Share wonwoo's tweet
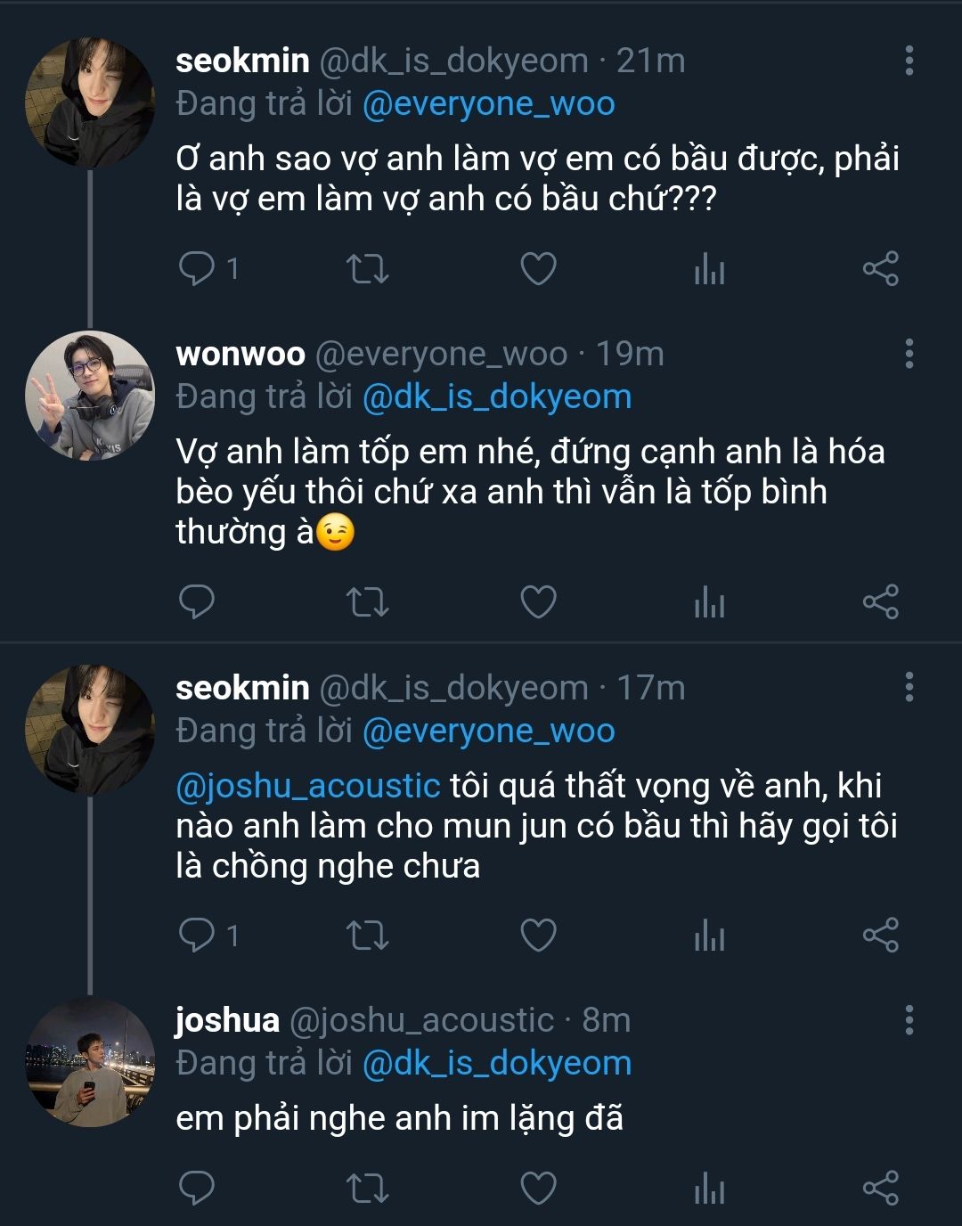The image size is (962, 1226). click(x=880, y=602)
